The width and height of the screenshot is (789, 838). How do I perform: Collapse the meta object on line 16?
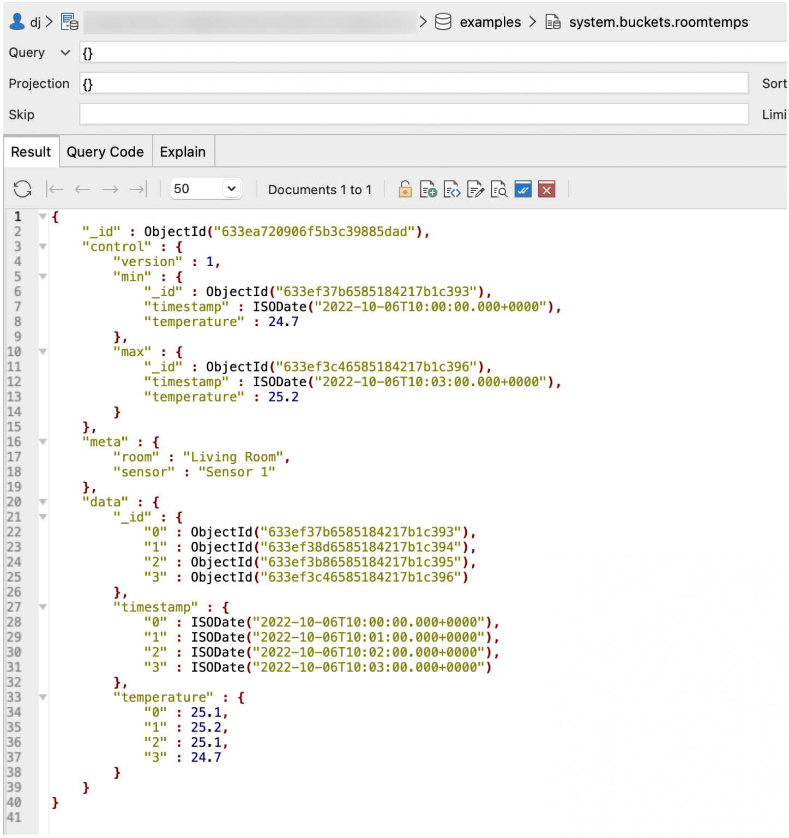(x=43, y=442)
